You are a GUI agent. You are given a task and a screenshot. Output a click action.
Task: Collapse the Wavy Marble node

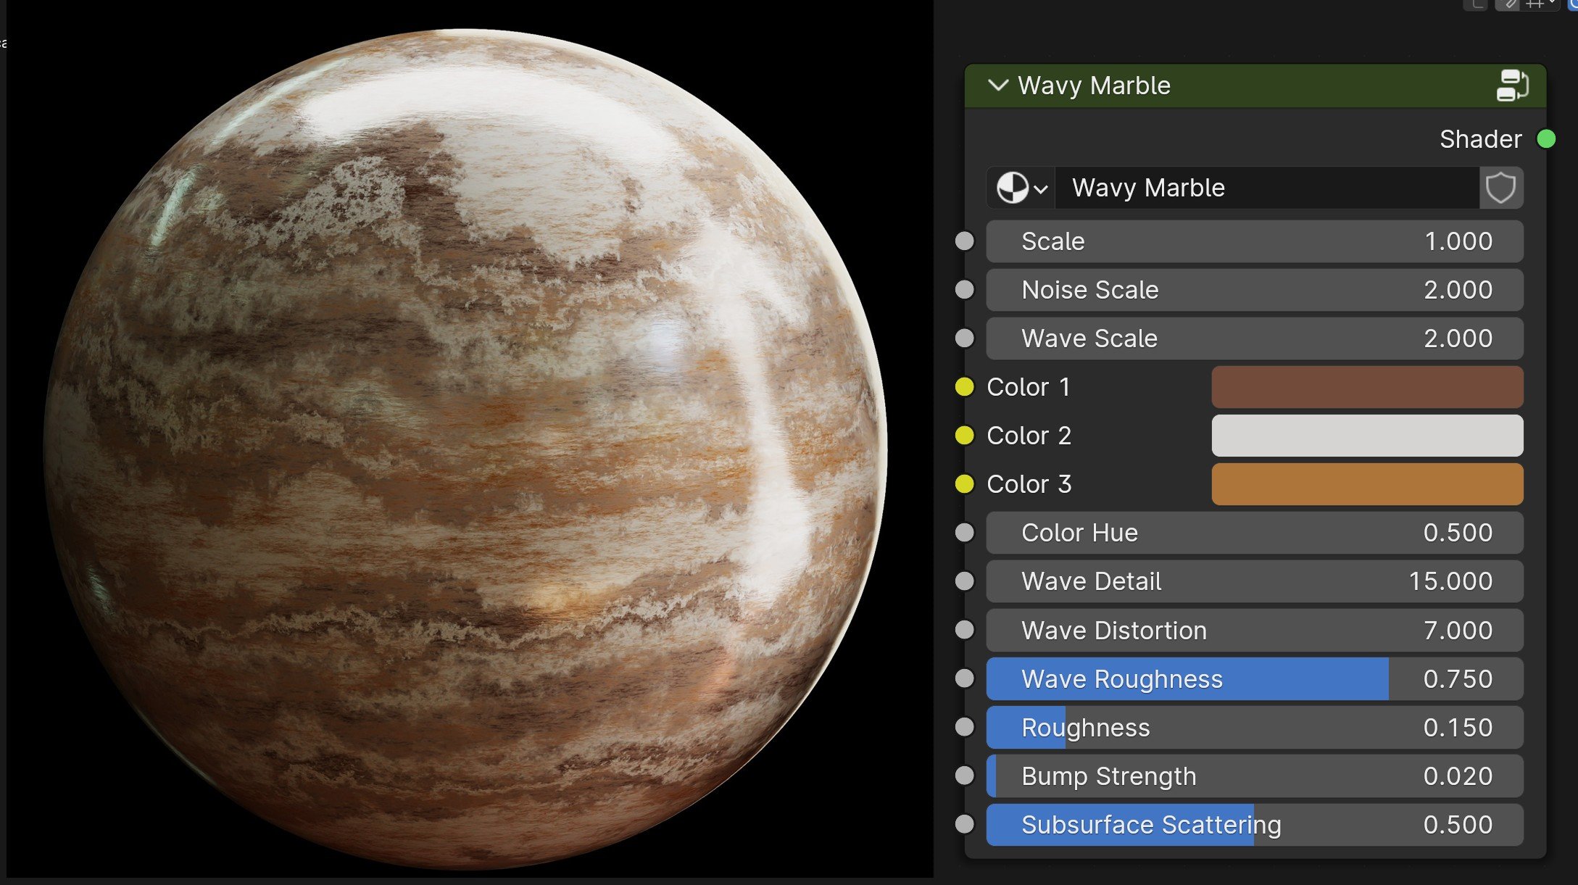(x=998, y=86)
